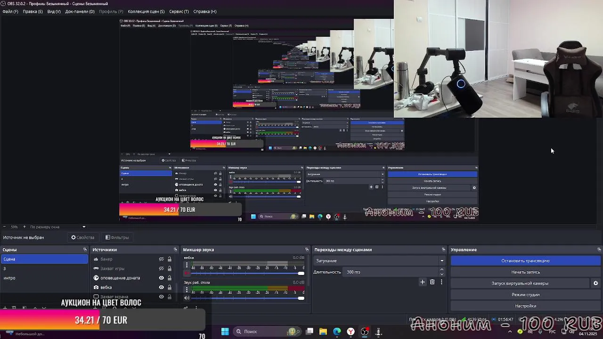Hide the оповещение доната source
Image resolution: width=603 pixels, height=339 pixels.
pos(161,278)
